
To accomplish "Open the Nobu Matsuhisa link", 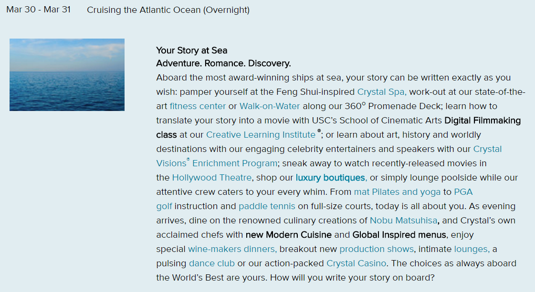I will [x=403, y=221].
